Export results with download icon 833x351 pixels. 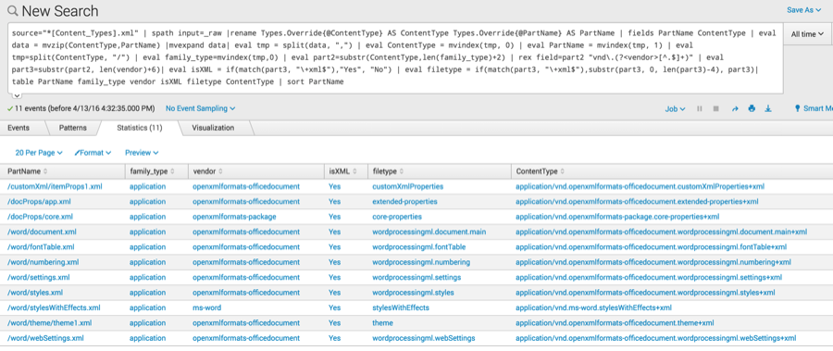767,108
